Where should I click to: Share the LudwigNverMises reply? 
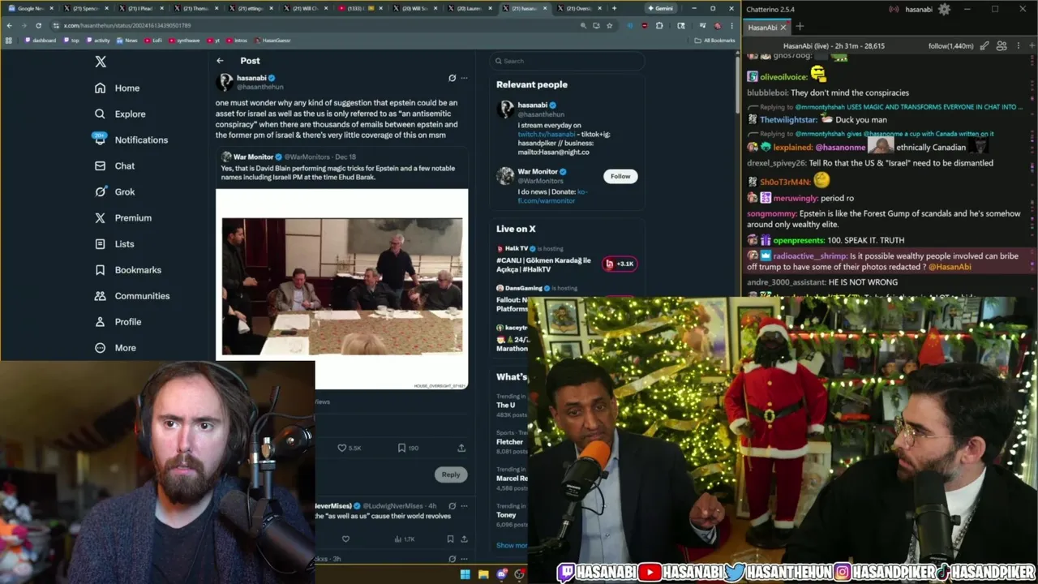(464, 539)
